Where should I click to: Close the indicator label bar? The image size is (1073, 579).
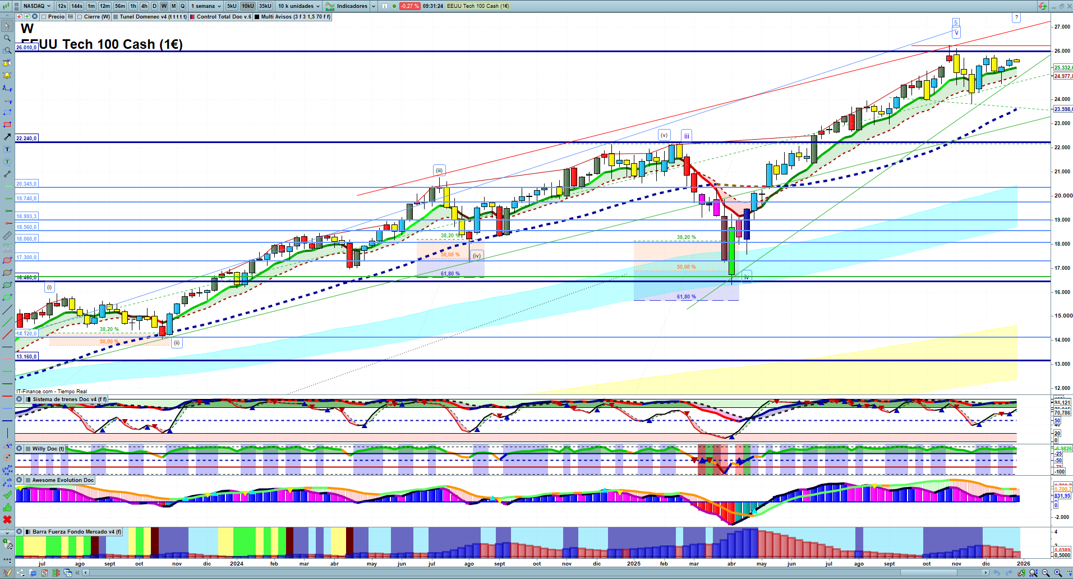35,17
